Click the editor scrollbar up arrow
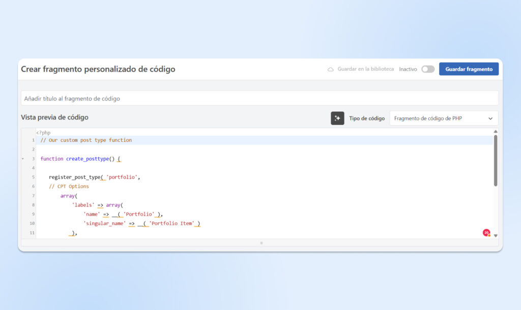Screen dimensions: 521x310 [x=496, y=132]
